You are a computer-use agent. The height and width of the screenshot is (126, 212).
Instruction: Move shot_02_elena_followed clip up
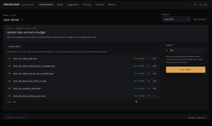(x=148, y=66)
